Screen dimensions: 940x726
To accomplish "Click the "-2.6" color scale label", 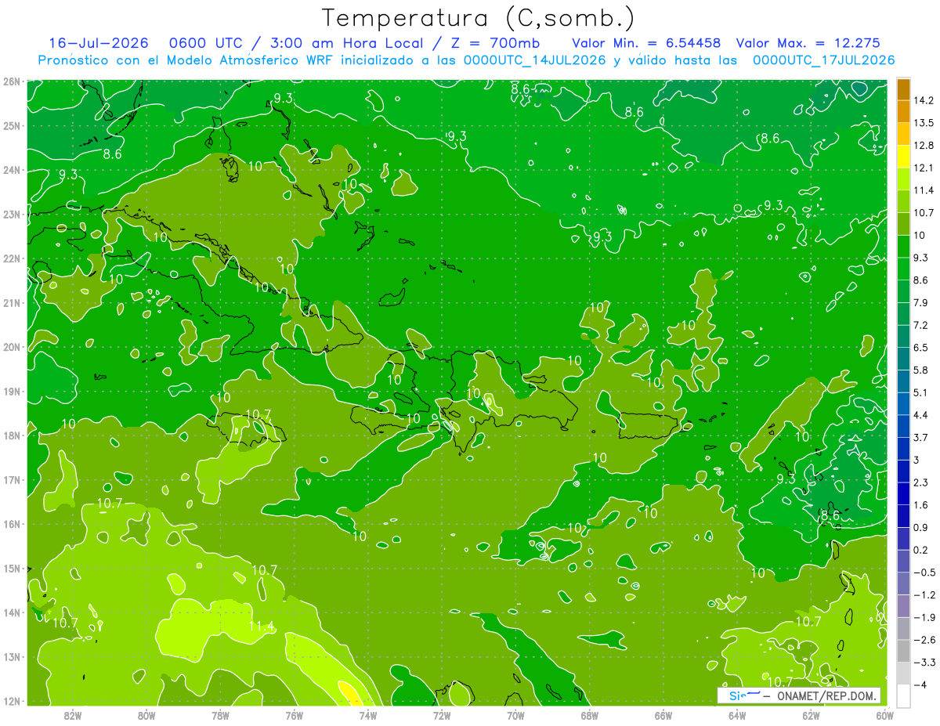I will (924, 639).
